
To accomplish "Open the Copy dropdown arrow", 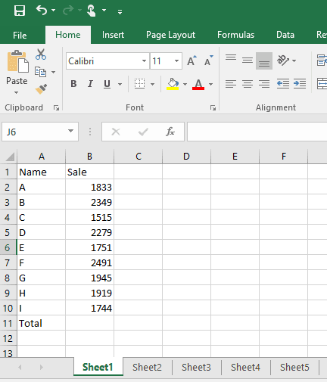I will [54, 72].
